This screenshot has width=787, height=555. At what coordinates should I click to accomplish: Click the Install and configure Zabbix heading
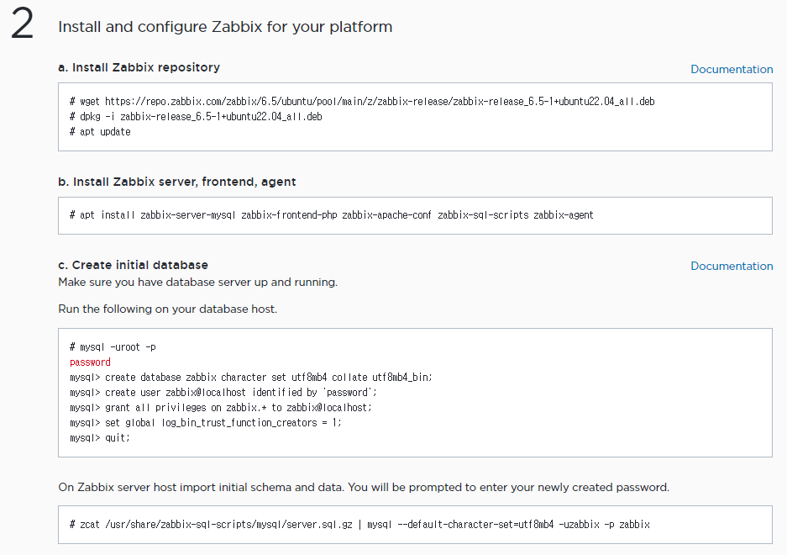[225, 27]
